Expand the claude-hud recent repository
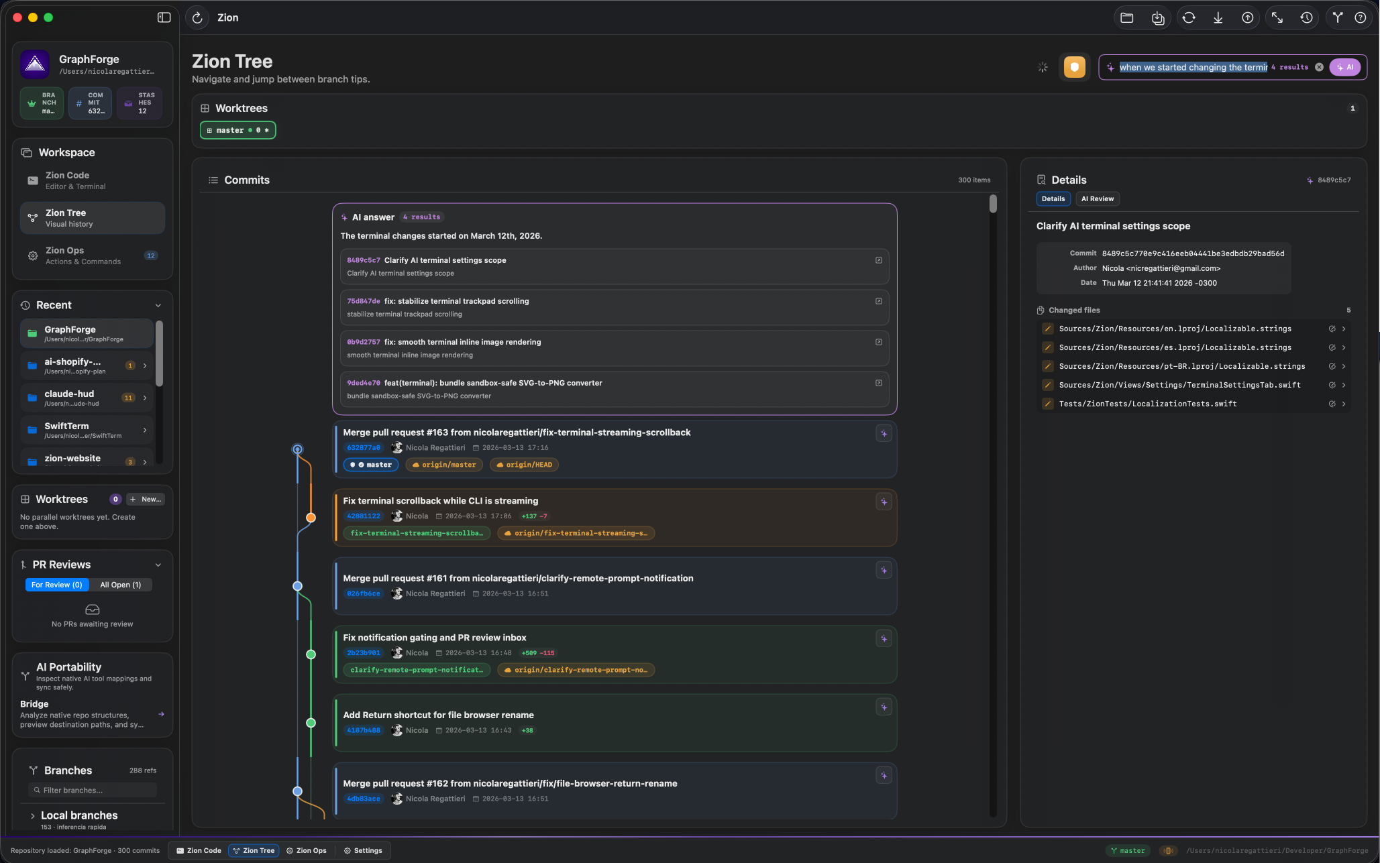The width and height of the screenshot is (1380, 863). [144, 398]
